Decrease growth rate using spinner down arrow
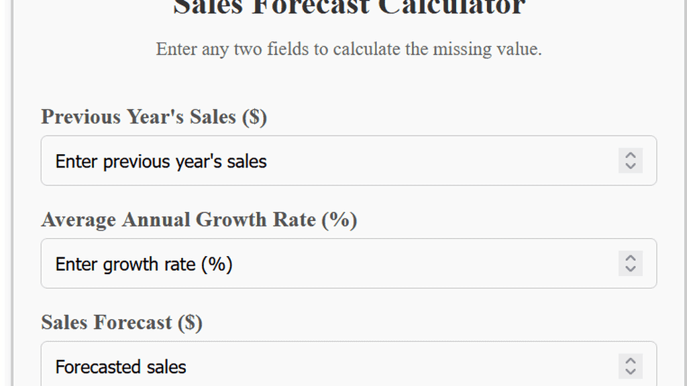 pos(630,269)
